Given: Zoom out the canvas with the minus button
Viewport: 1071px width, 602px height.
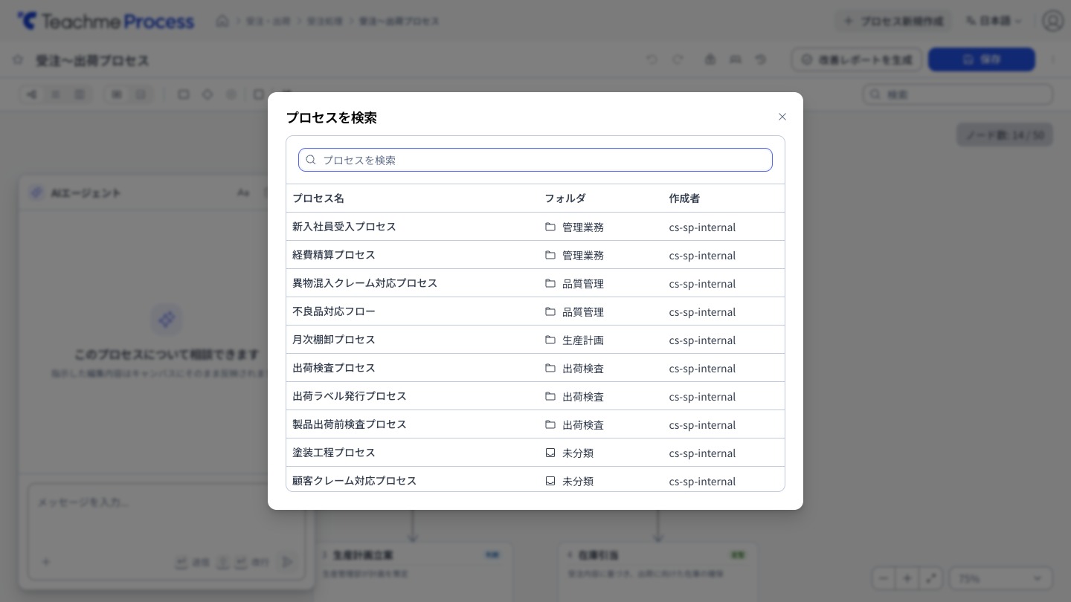Looking at the screenshot, I should [x=884, y=578].
